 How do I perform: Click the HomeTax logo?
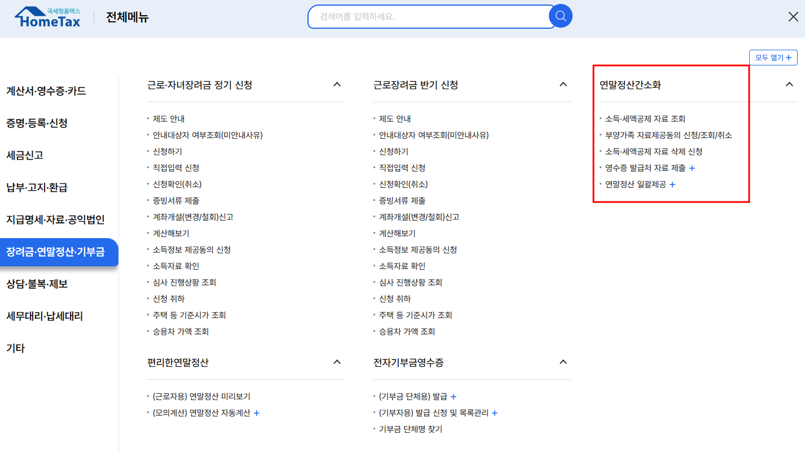[x=47, y=16]
